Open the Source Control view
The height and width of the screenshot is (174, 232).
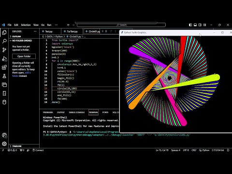4,50
